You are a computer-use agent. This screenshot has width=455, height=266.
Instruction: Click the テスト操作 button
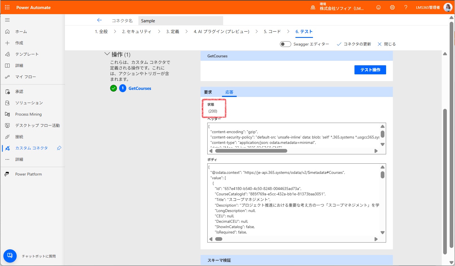(x=370, y=70)
